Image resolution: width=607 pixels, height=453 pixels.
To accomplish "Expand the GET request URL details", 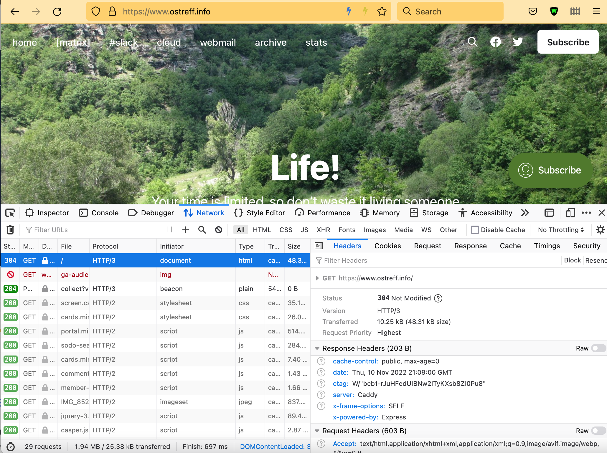I will [317, 278].
